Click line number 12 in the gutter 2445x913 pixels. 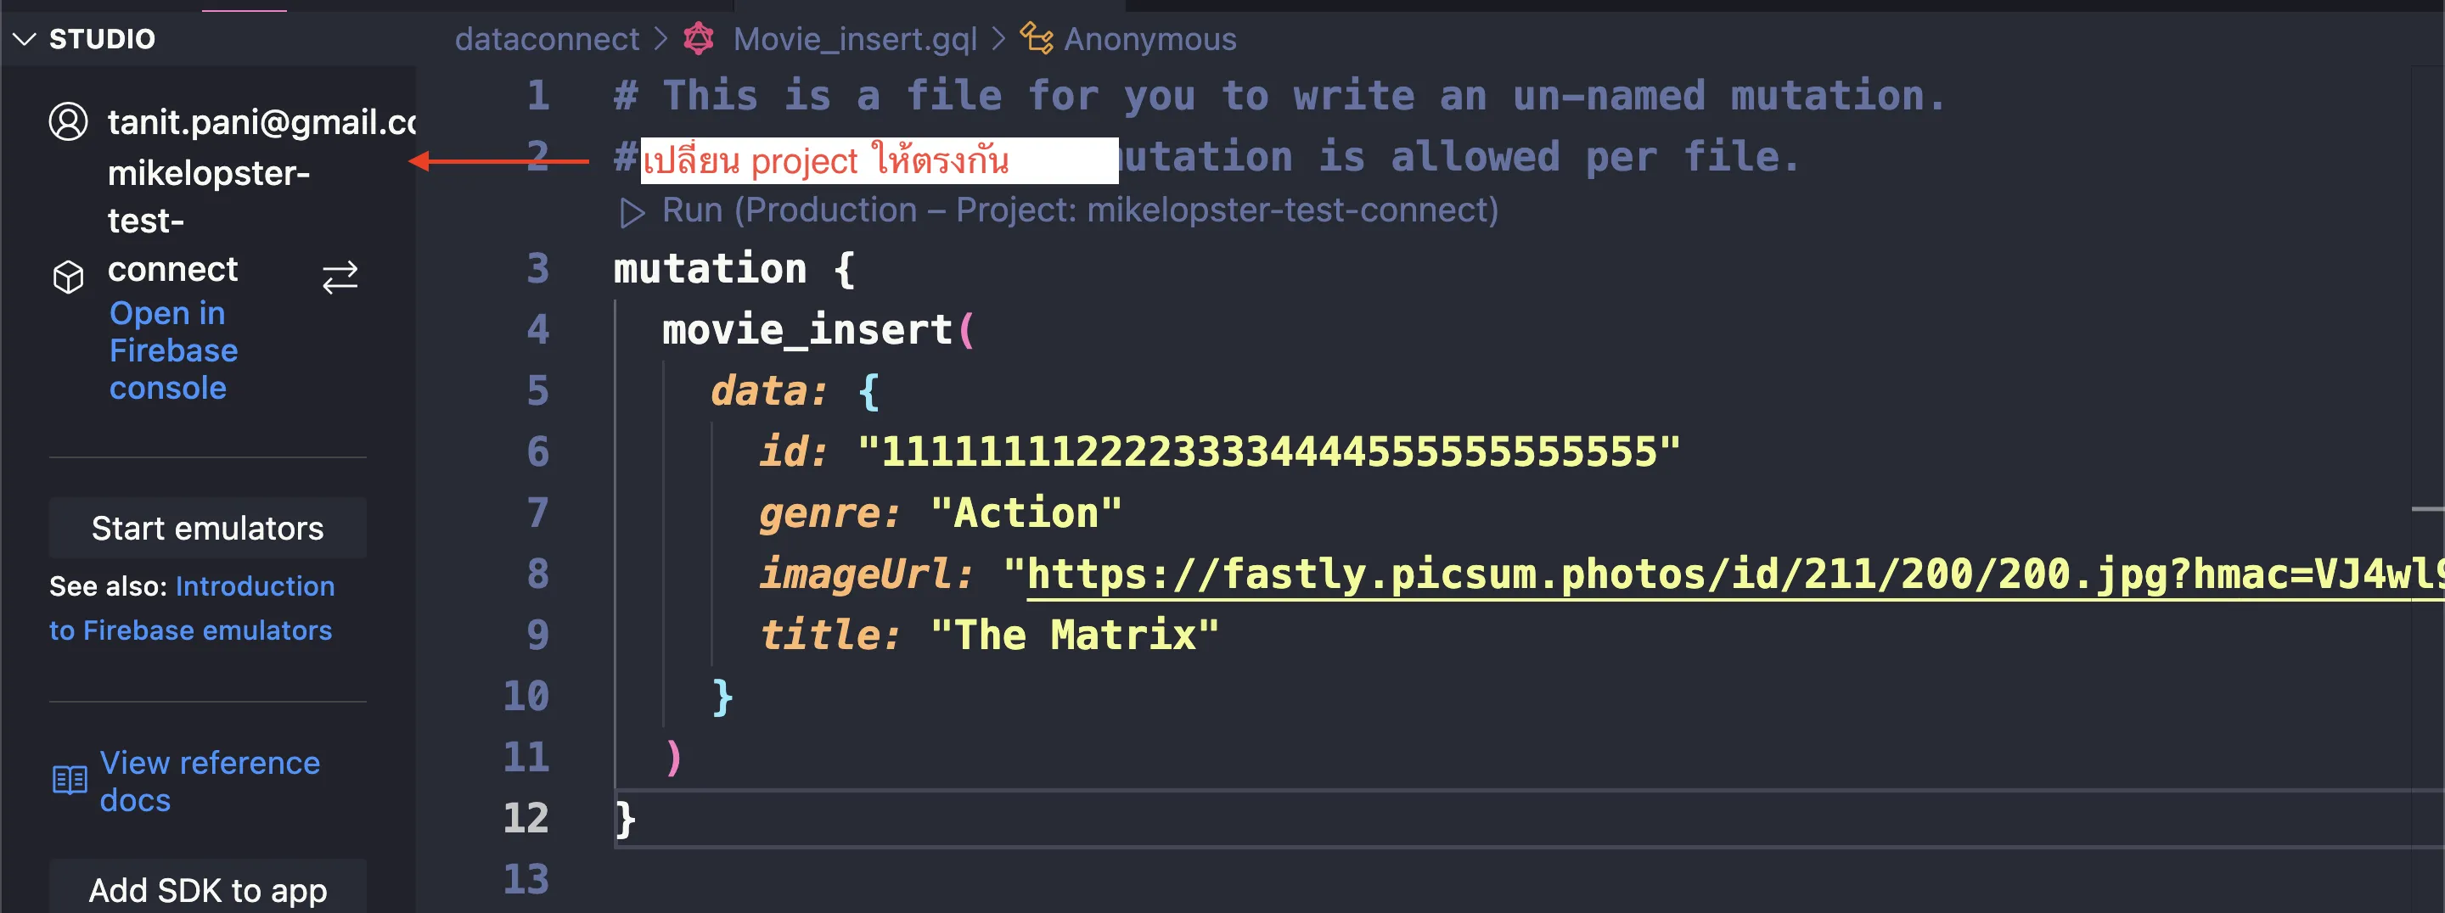[526, 818]
